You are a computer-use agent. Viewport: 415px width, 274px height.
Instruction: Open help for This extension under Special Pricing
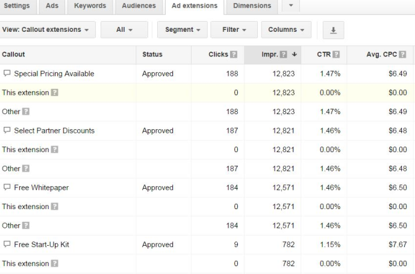point(55,93)
